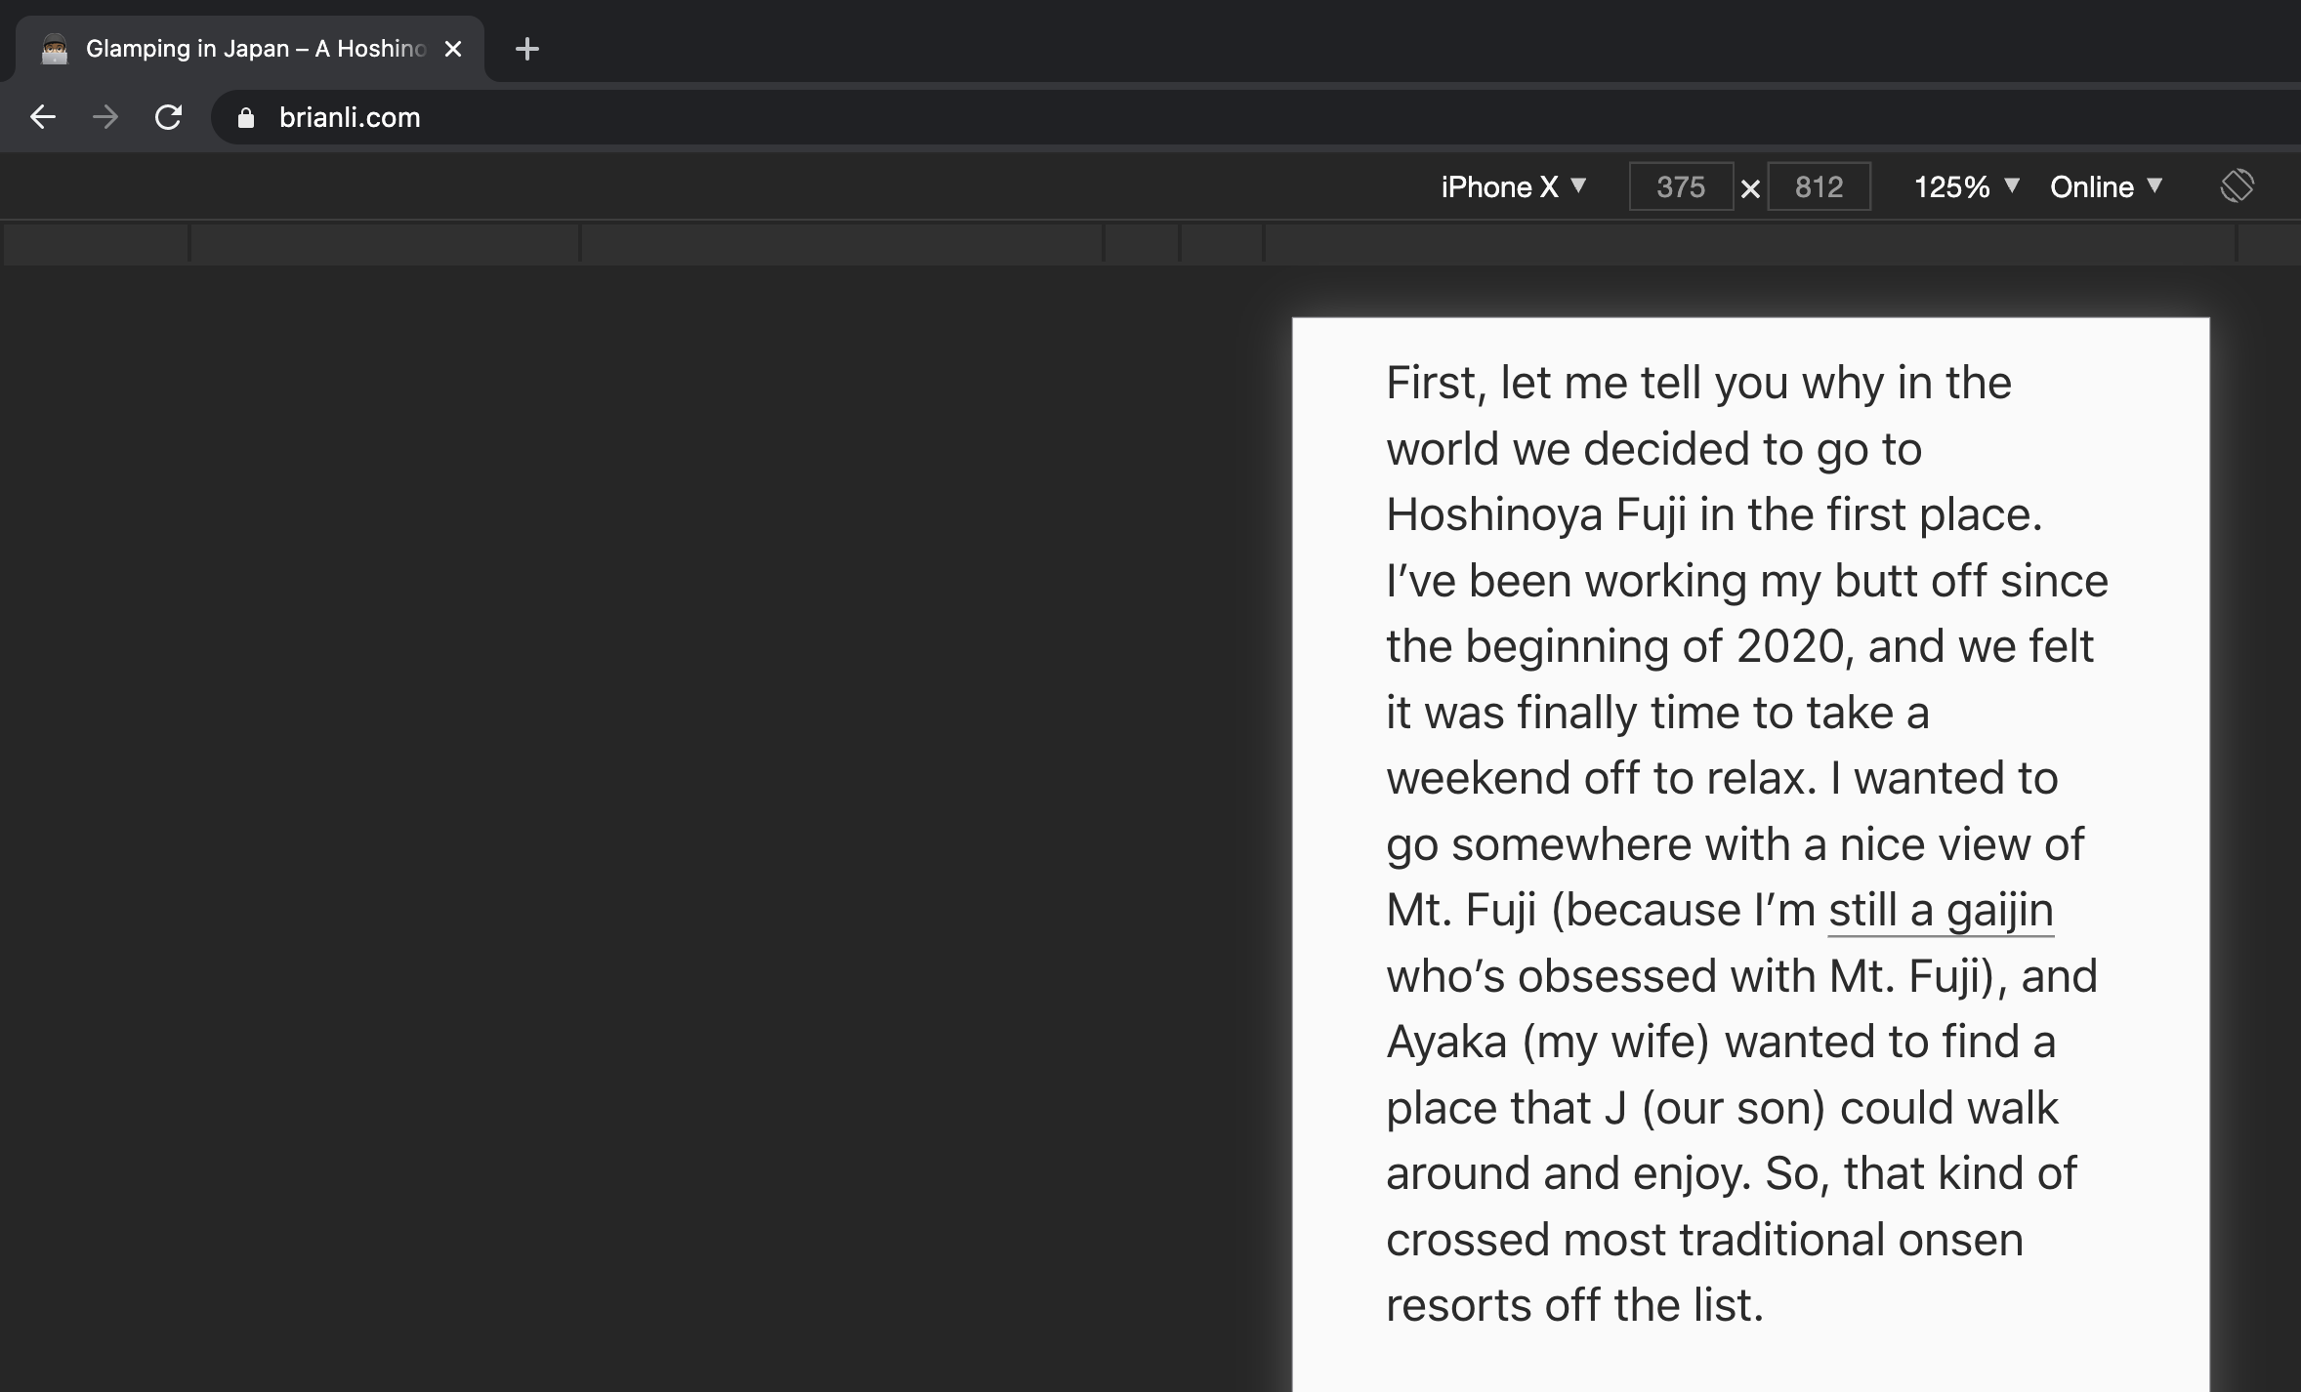Rotate the device viewport orientation

pyautogui.click(x=2237, y=185)
